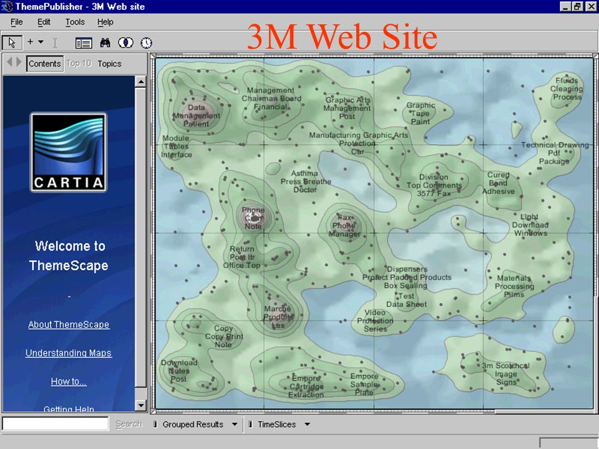Click the Module Tables Interface label
599x449 pixels.
click(x=176, y=146)
